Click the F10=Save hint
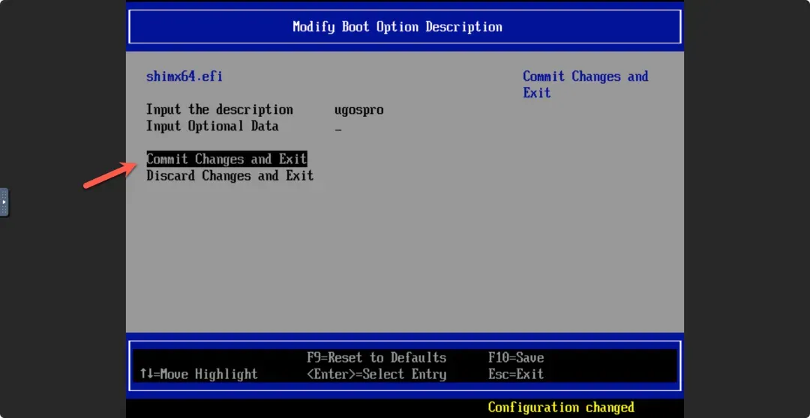The height and width of the screenshot is (418, 810). click(x=516, y=357)
